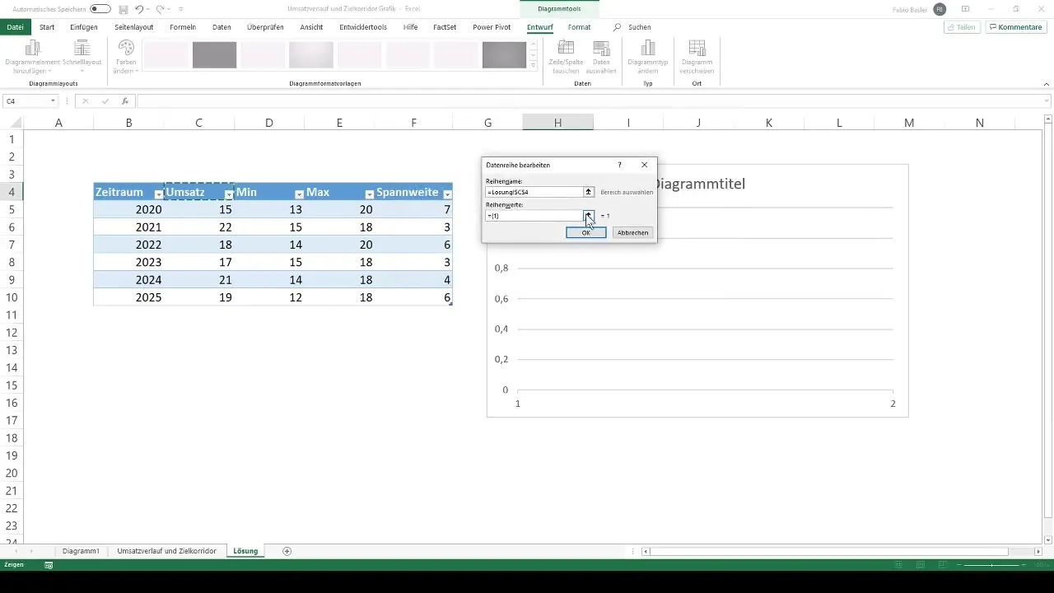Select row header 7
Image resolution: width=1054 pixels, height=593 pixels.
coord(12,245)
